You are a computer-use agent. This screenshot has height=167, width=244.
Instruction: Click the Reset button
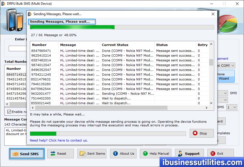point(61,154)
